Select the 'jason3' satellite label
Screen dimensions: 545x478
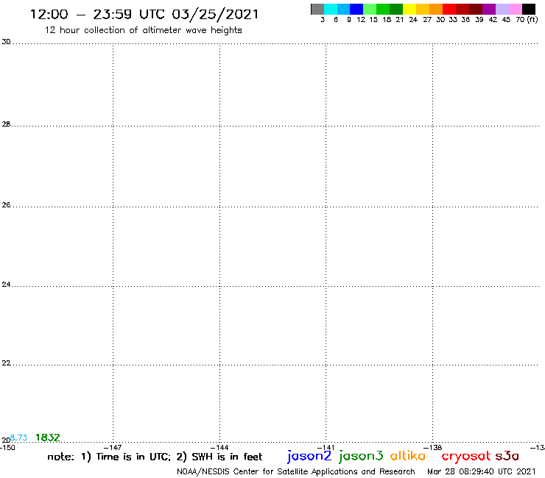click(x=361, y=456)
